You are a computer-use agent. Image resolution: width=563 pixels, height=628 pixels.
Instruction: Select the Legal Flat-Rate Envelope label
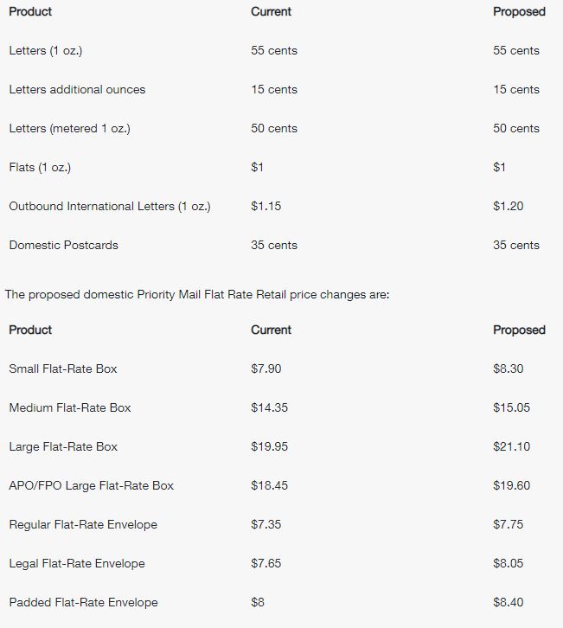(x=77, y=563)
